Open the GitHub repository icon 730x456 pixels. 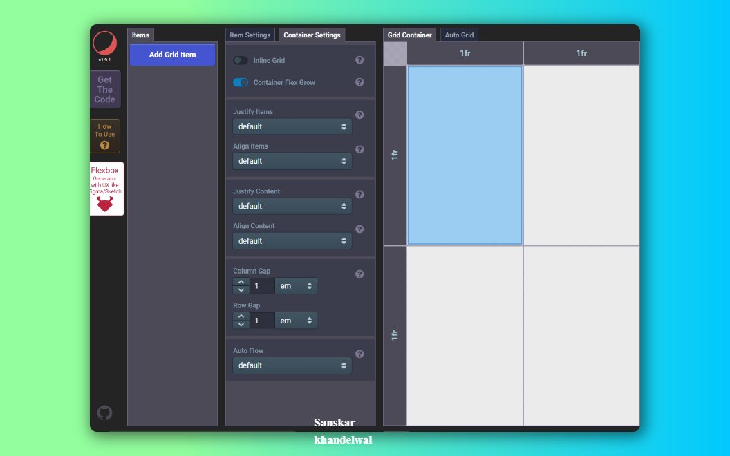click(x=105, y=412)
